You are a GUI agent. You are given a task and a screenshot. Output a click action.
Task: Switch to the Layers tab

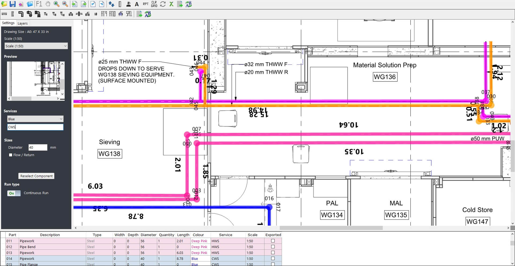[23, 23]
